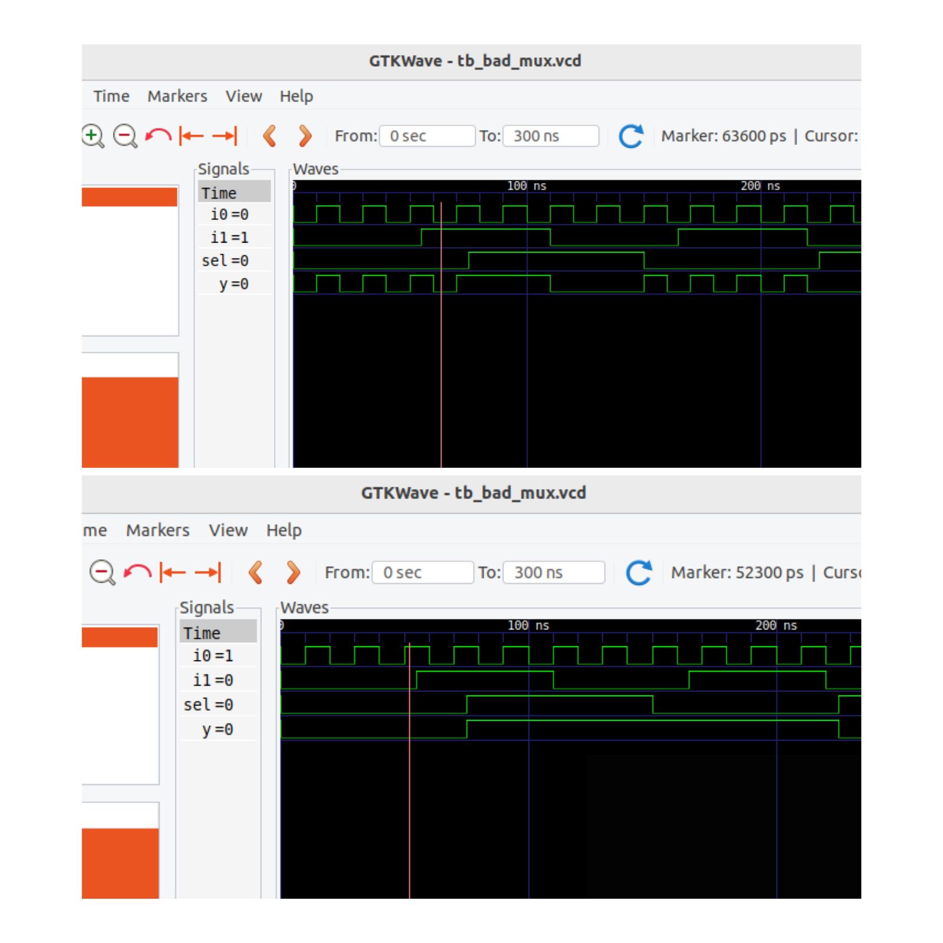
Task: Open the Help menu in bottom window
Action: (285, 530)
